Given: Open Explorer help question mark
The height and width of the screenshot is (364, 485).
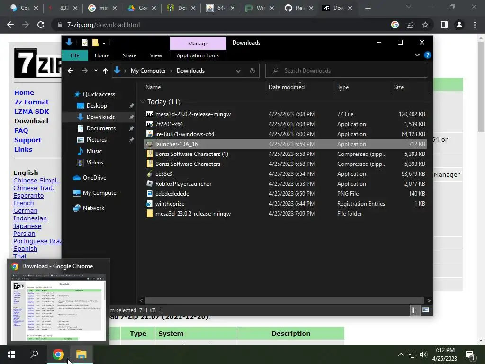Looking at the screenshot, I should point(428,55).
